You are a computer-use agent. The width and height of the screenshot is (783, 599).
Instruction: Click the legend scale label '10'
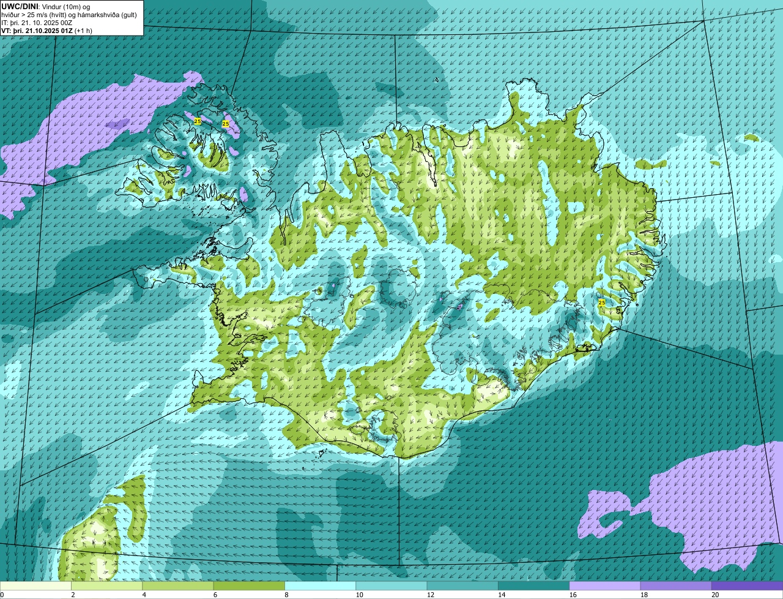(359, 595)
